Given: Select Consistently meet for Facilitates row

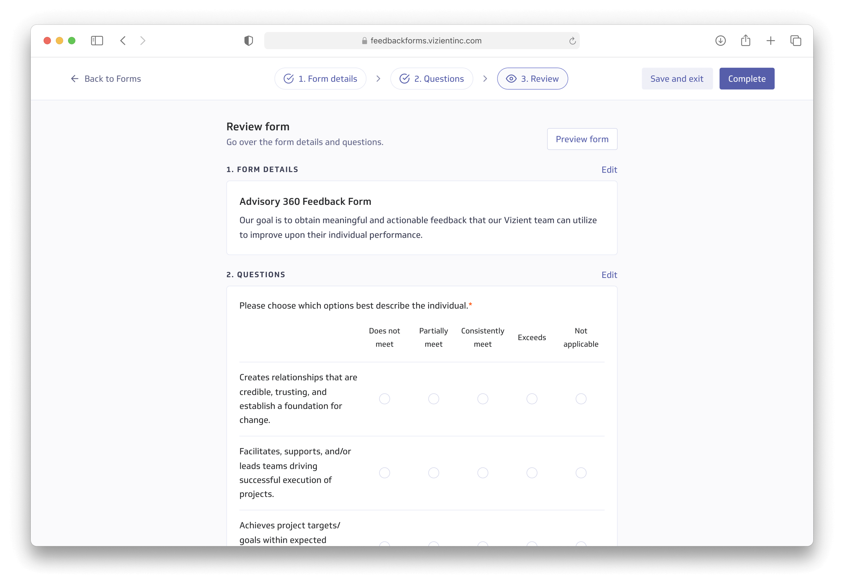Looking at the screenshot, I should click(x=482, y=473).
